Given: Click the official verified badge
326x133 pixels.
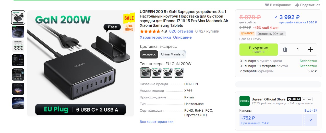Looking at the screenshot, I should tap(294, 99).
